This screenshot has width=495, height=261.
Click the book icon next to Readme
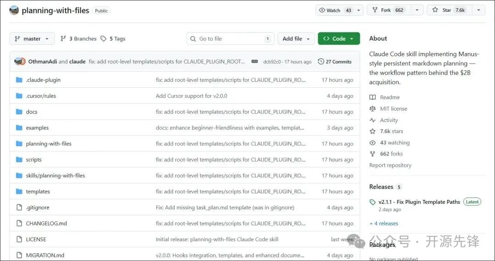(x=373, y=97)
